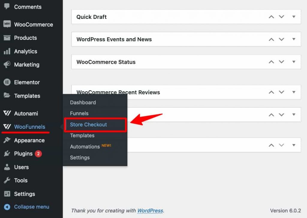
Task: Toggle WordPress Events and News panel triangle
Action: [x=294, y=39]
